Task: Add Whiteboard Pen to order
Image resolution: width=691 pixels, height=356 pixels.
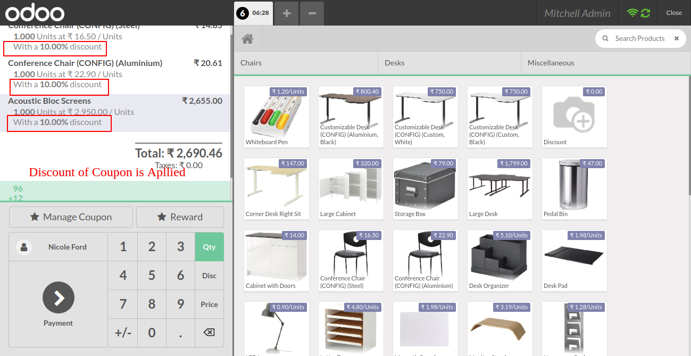Action: point(277,117)
